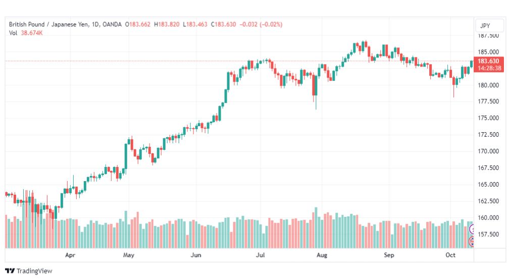The width and height of the screenshot is (511, 280).
Task: Open the UK flag economic event marker
Action: 471,242
